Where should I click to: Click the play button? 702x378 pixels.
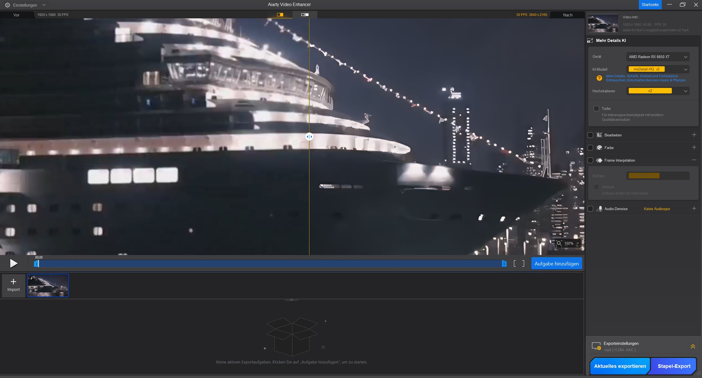(13, 264)
